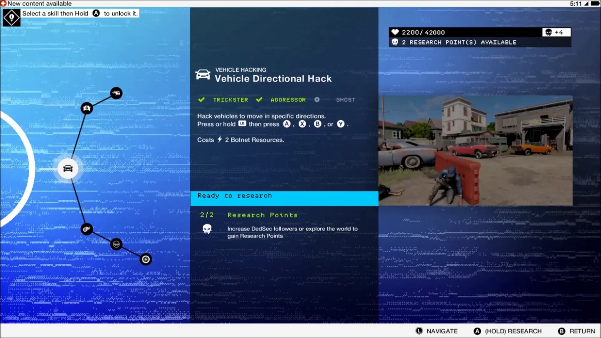
Task: Select the skill node between turbo and lightning
Action: 116,244
